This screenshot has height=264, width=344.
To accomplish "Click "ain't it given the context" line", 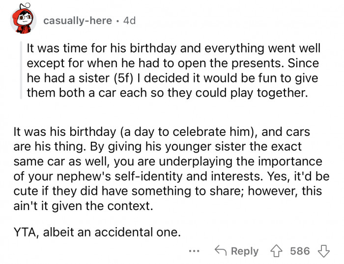I will [x=83, y=207].
